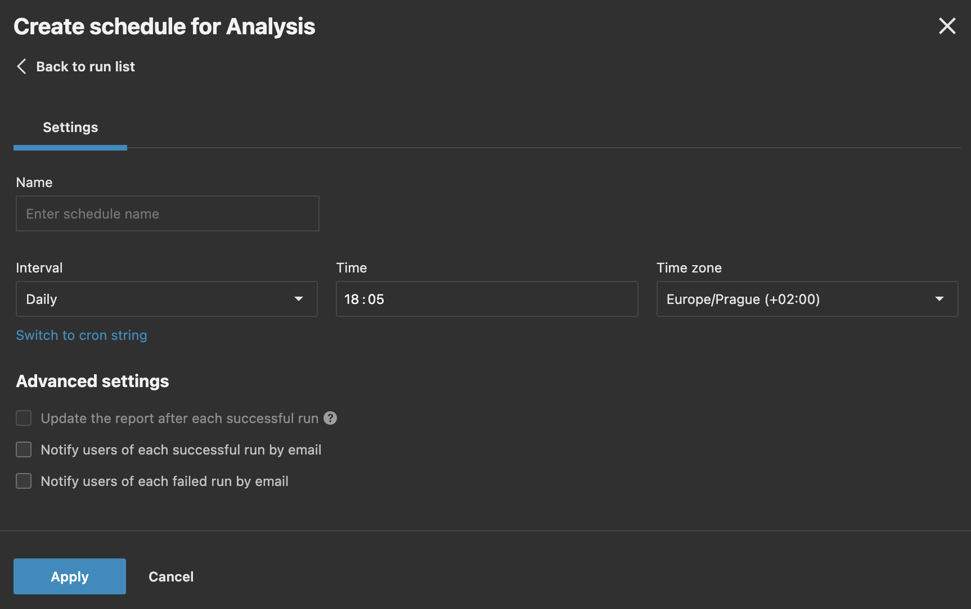Click the back arrow chevron icon

pos(21,66)
